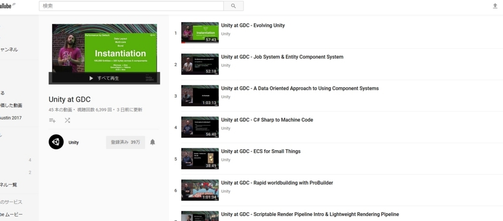Open the ャンネル sidebar item
The width and height of the screenshot is (503, 221).
tap(9, 50)
